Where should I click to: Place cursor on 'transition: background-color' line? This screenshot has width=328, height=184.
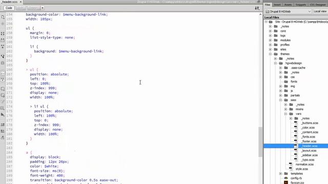click(74, 180)
